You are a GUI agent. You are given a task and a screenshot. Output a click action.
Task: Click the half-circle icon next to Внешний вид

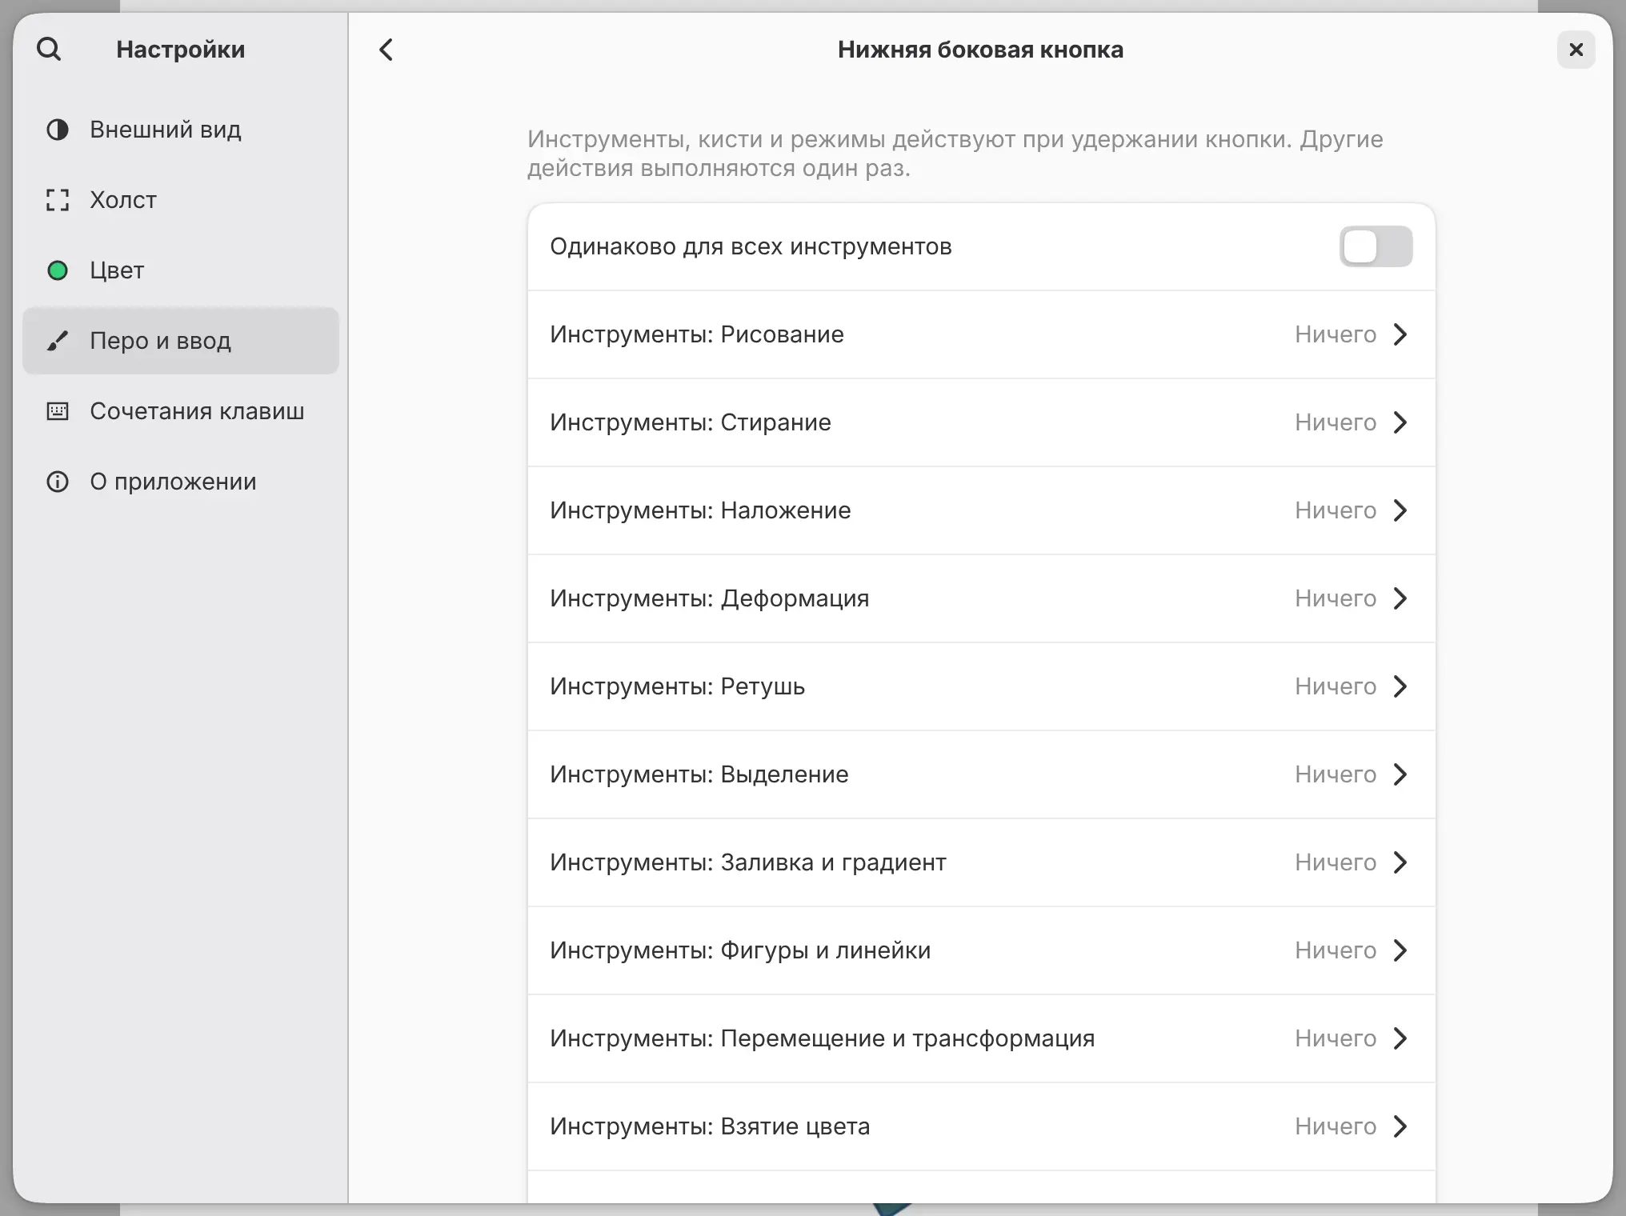point(58,130)
